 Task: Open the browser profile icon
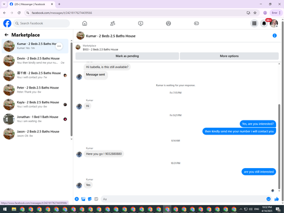(x=265, y=13)
